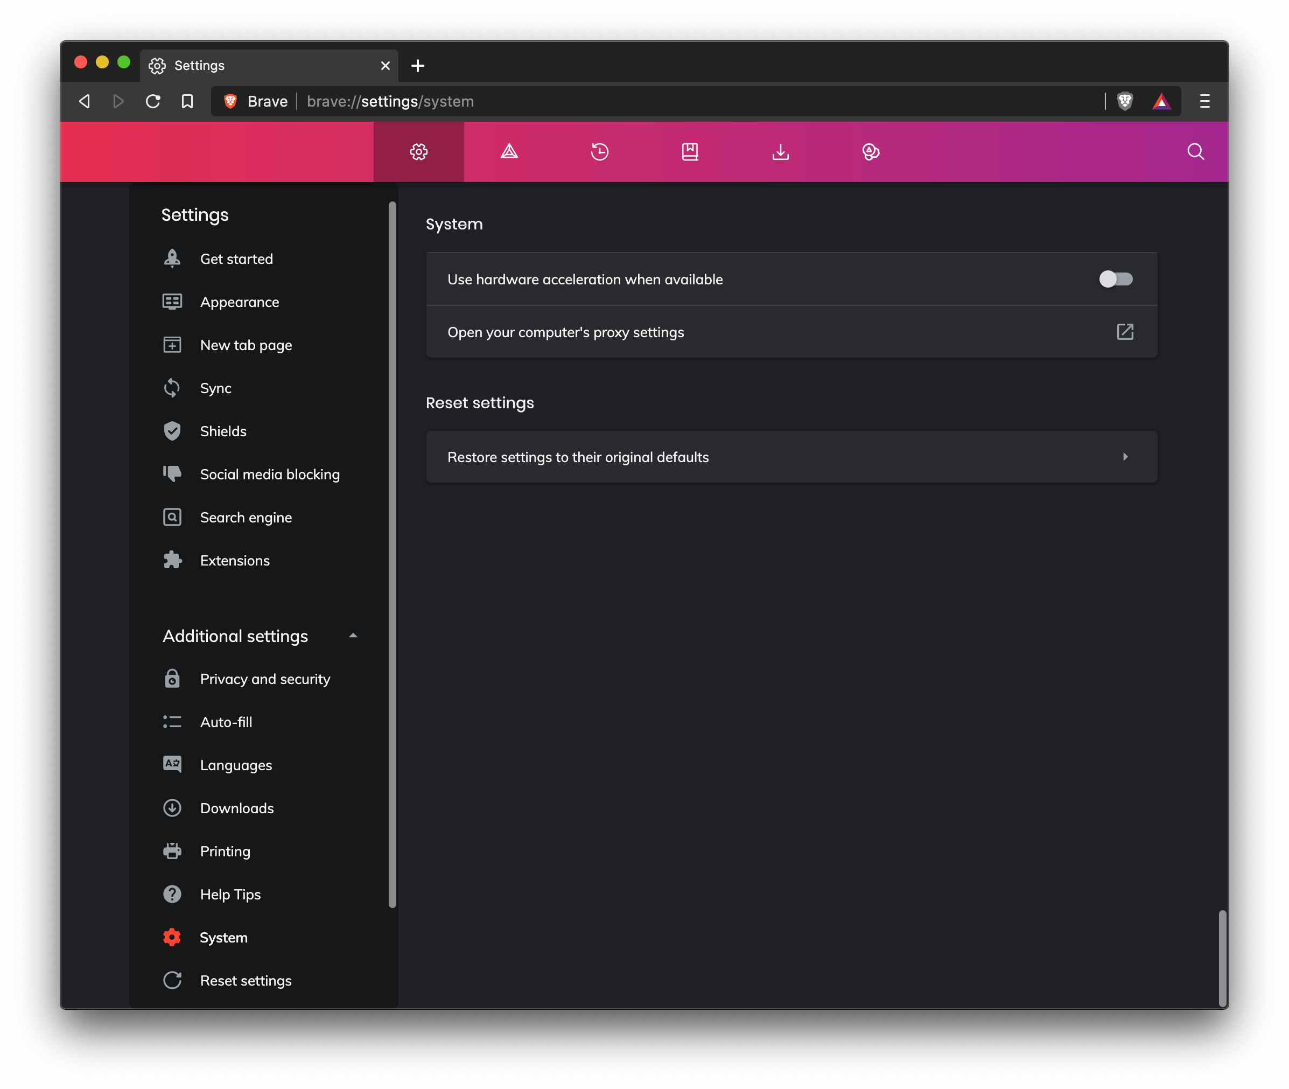Open the History icon in top bar
Image resolution: width=1289 pixels, height=1089 pixels.
pyautogui.click(x=599, y=152)
